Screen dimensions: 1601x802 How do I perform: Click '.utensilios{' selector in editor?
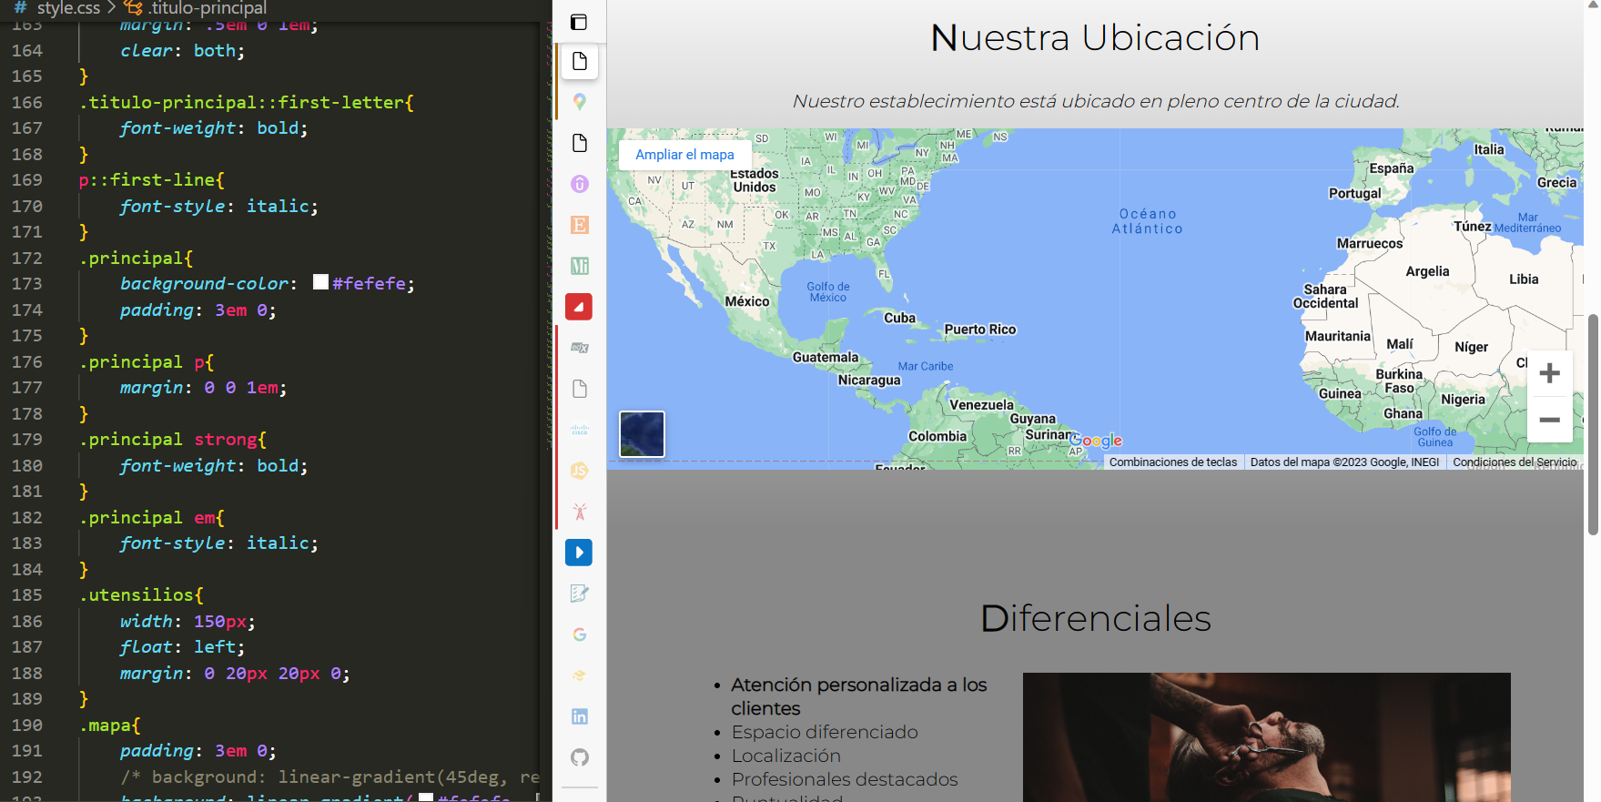pyautogui.click(x=141, y=594)
